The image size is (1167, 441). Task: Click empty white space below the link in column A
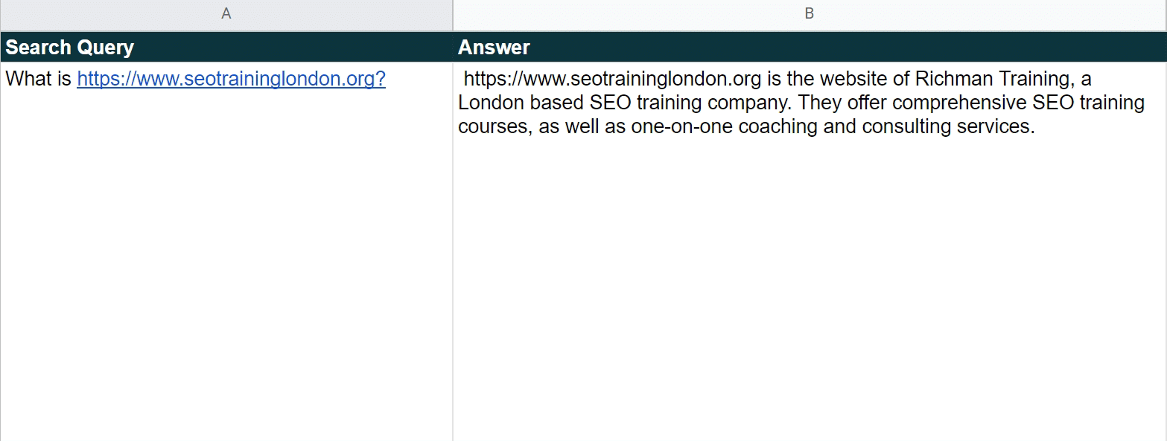226,260
